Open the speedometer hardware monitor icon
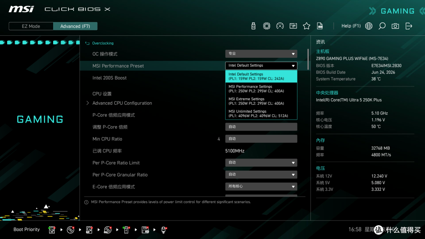The height and width of the screenshot is (239, 425). [x=280, y=26]
